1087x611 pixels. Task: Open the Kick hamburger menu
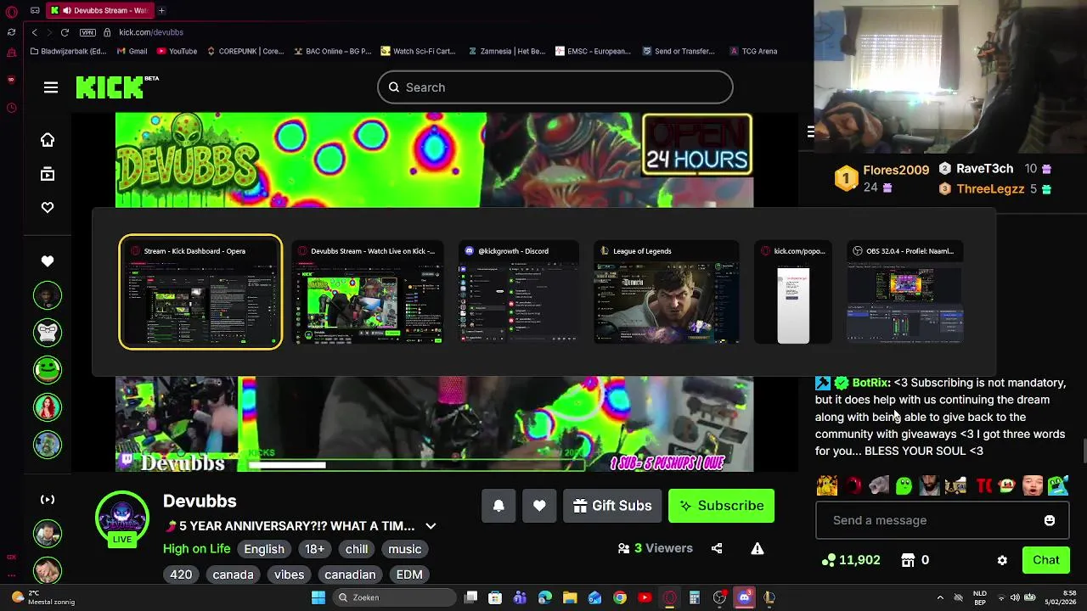(x=51, y=87)
